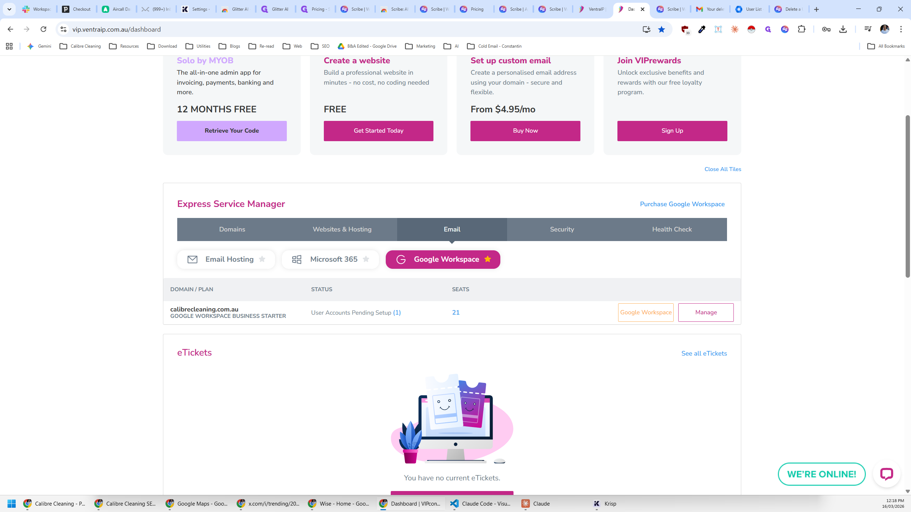The height and width of the screenshot is (512, 911).
Task: Switch to the Domains tab
Action: tap(232, 229)
